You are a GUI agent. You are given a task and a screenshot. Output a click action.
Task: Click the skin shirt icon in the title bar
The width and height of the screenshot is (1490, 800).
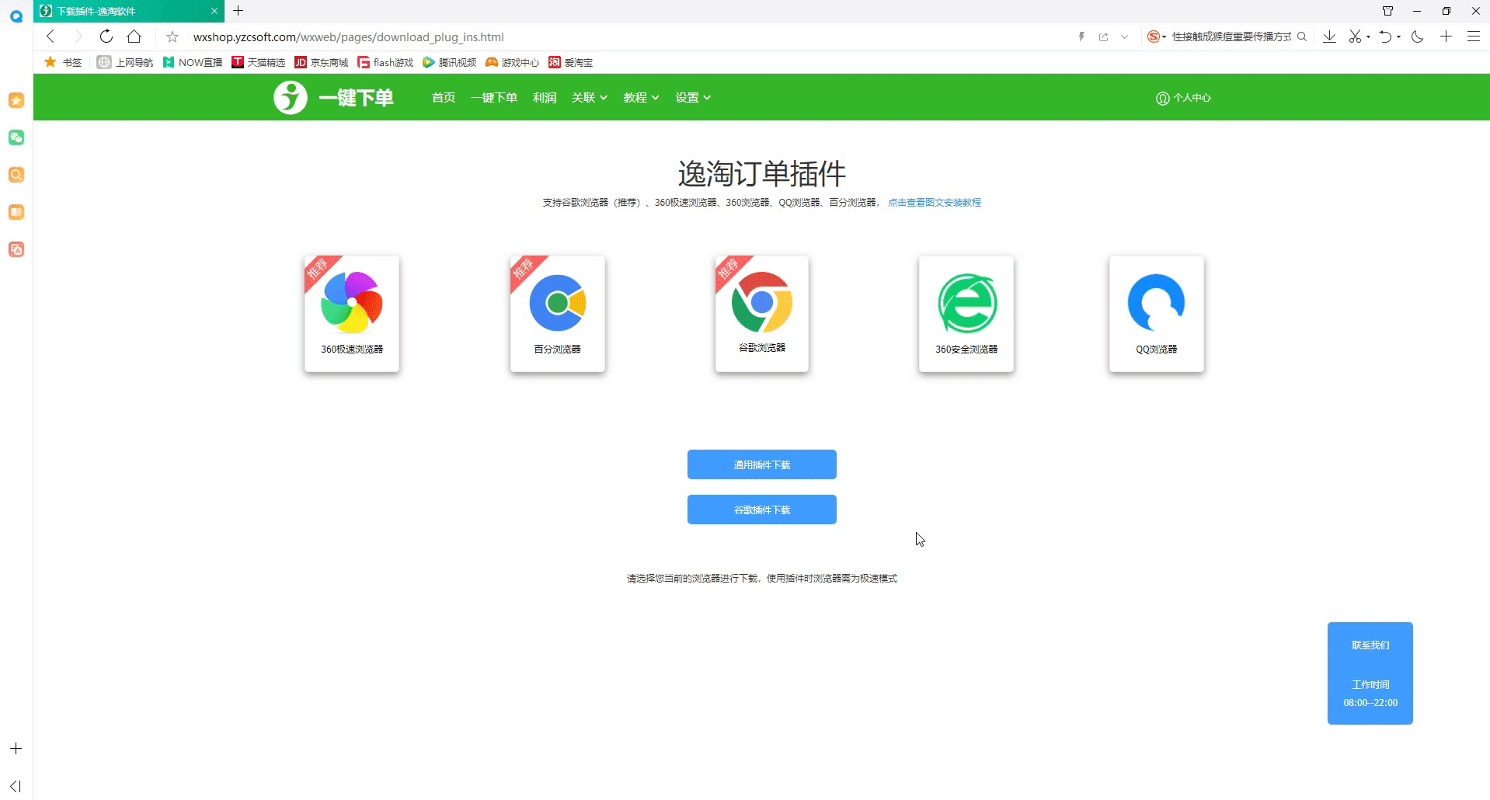click(x=1387, y=11)
